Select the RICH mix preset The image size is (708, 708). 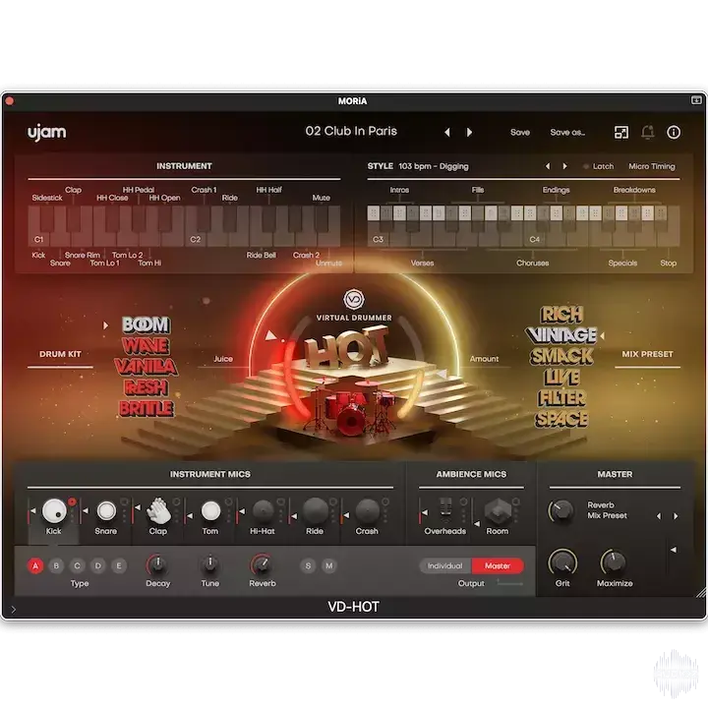click(562, 315)
